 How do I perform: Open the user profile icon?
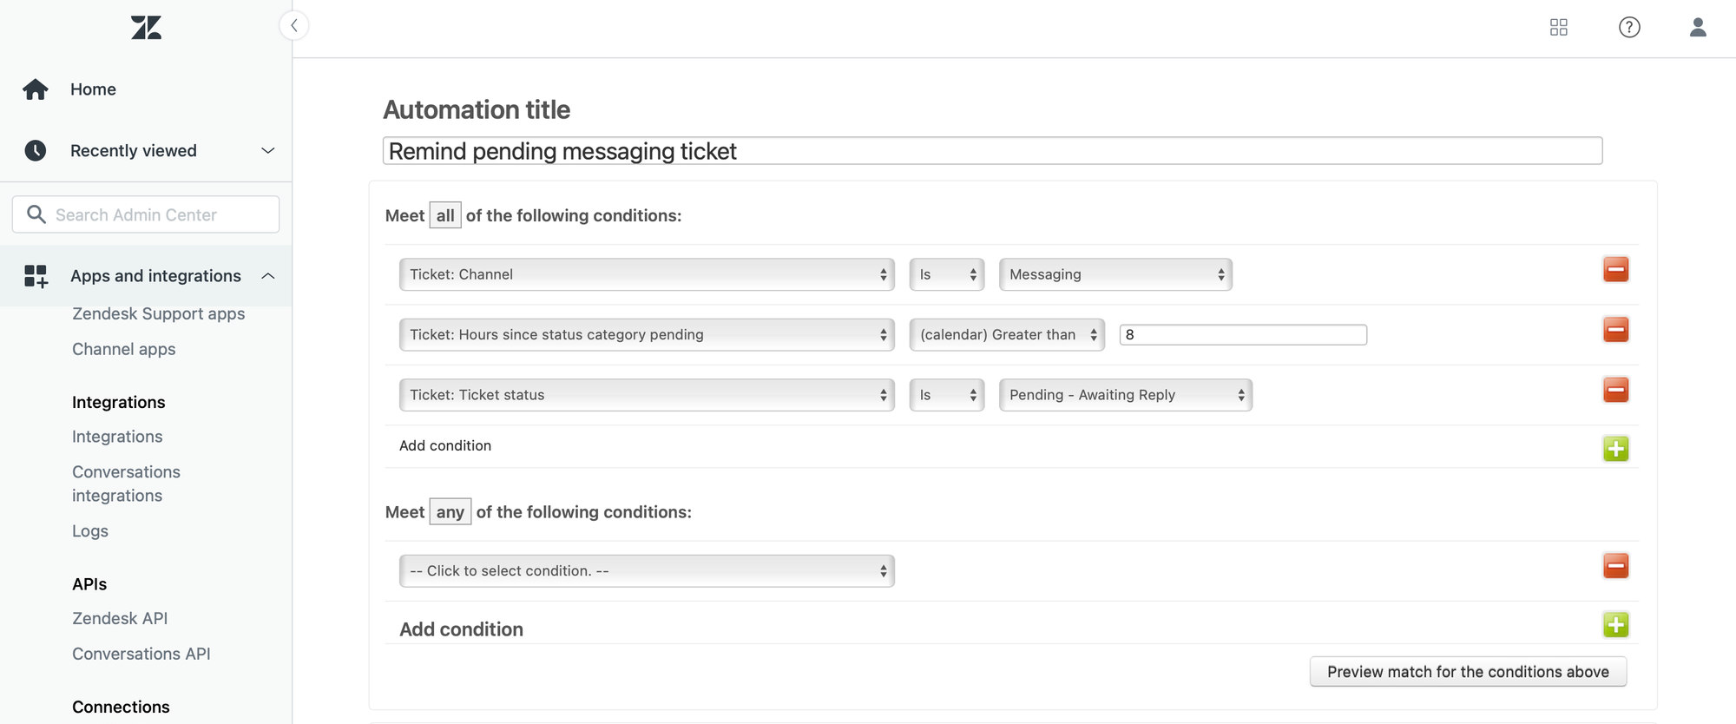coord(1698,28)
